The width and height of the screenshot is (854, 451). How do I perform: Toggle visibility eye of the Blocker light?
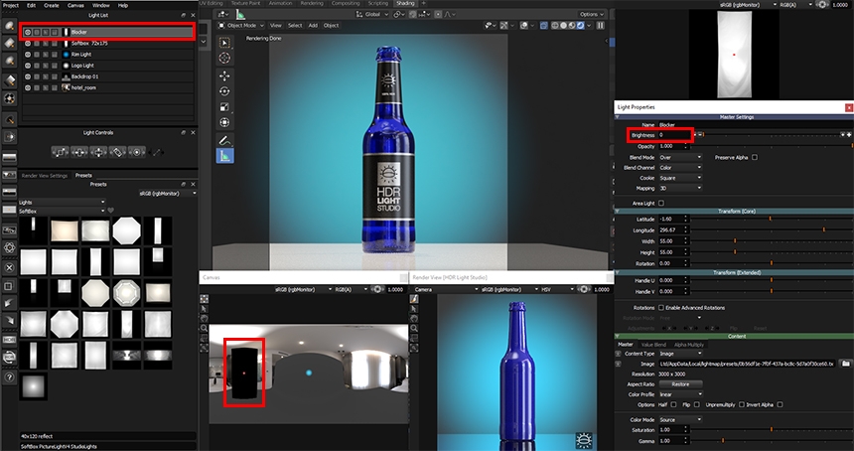[27, 32]
